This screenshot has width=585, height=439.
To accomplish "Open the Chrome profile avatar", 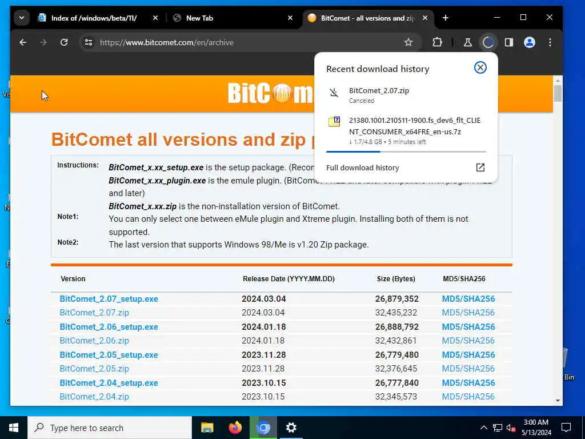I will [530, 42].
